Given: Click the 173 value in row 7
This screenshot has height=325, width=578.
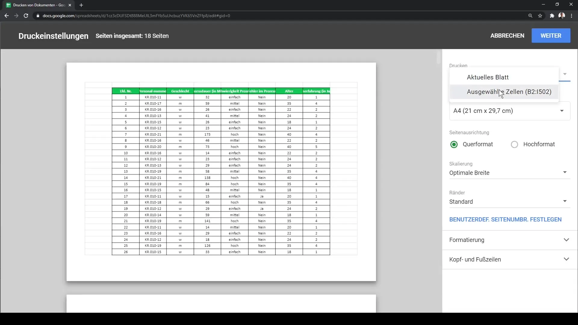Looking at the screenshot, I should point(207,135).
